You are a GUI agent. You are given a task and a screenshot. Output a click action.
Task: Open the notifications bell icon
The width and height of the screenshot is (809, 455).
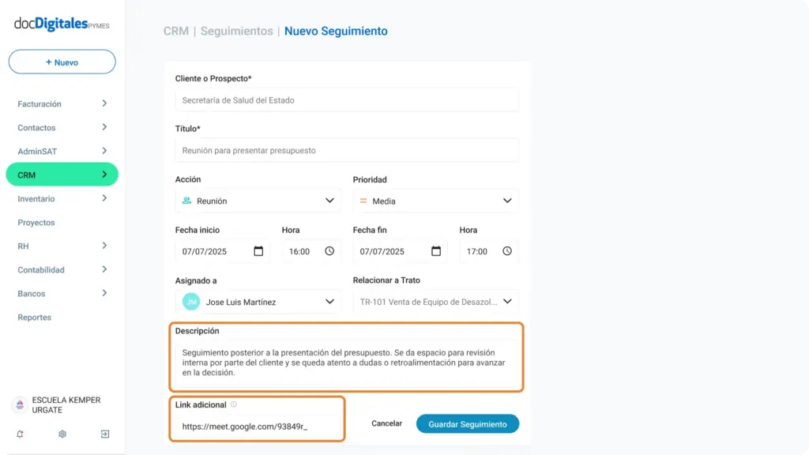[20, 434]
